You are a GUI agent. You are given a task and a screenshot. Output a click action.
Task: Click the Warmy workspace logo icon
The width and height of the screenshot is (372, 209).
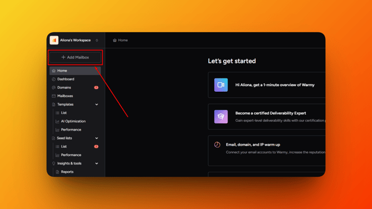point(54,40)
